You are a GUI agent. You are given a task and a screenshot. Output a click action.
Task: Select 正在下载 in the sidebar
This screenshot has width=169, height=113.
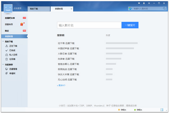13,46
